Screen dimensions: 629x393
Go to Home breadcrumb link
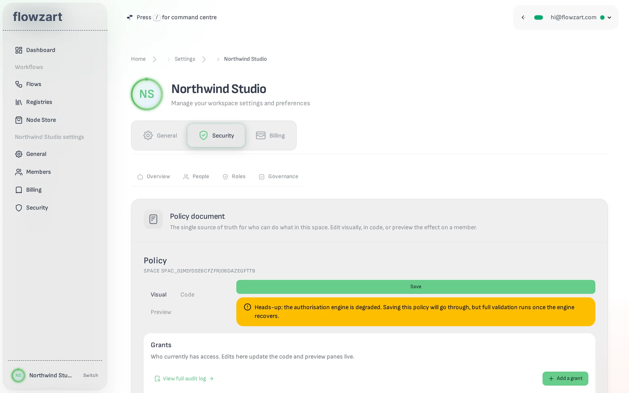coord(138,59)
